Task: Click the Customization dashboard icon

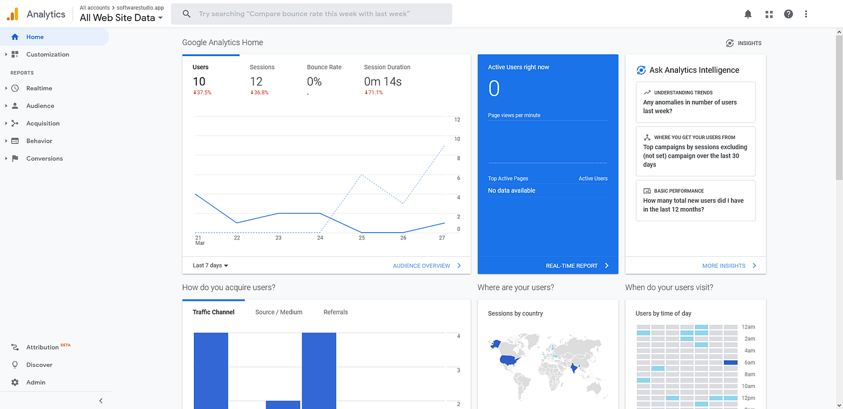Action: click(x=15, y=54)
